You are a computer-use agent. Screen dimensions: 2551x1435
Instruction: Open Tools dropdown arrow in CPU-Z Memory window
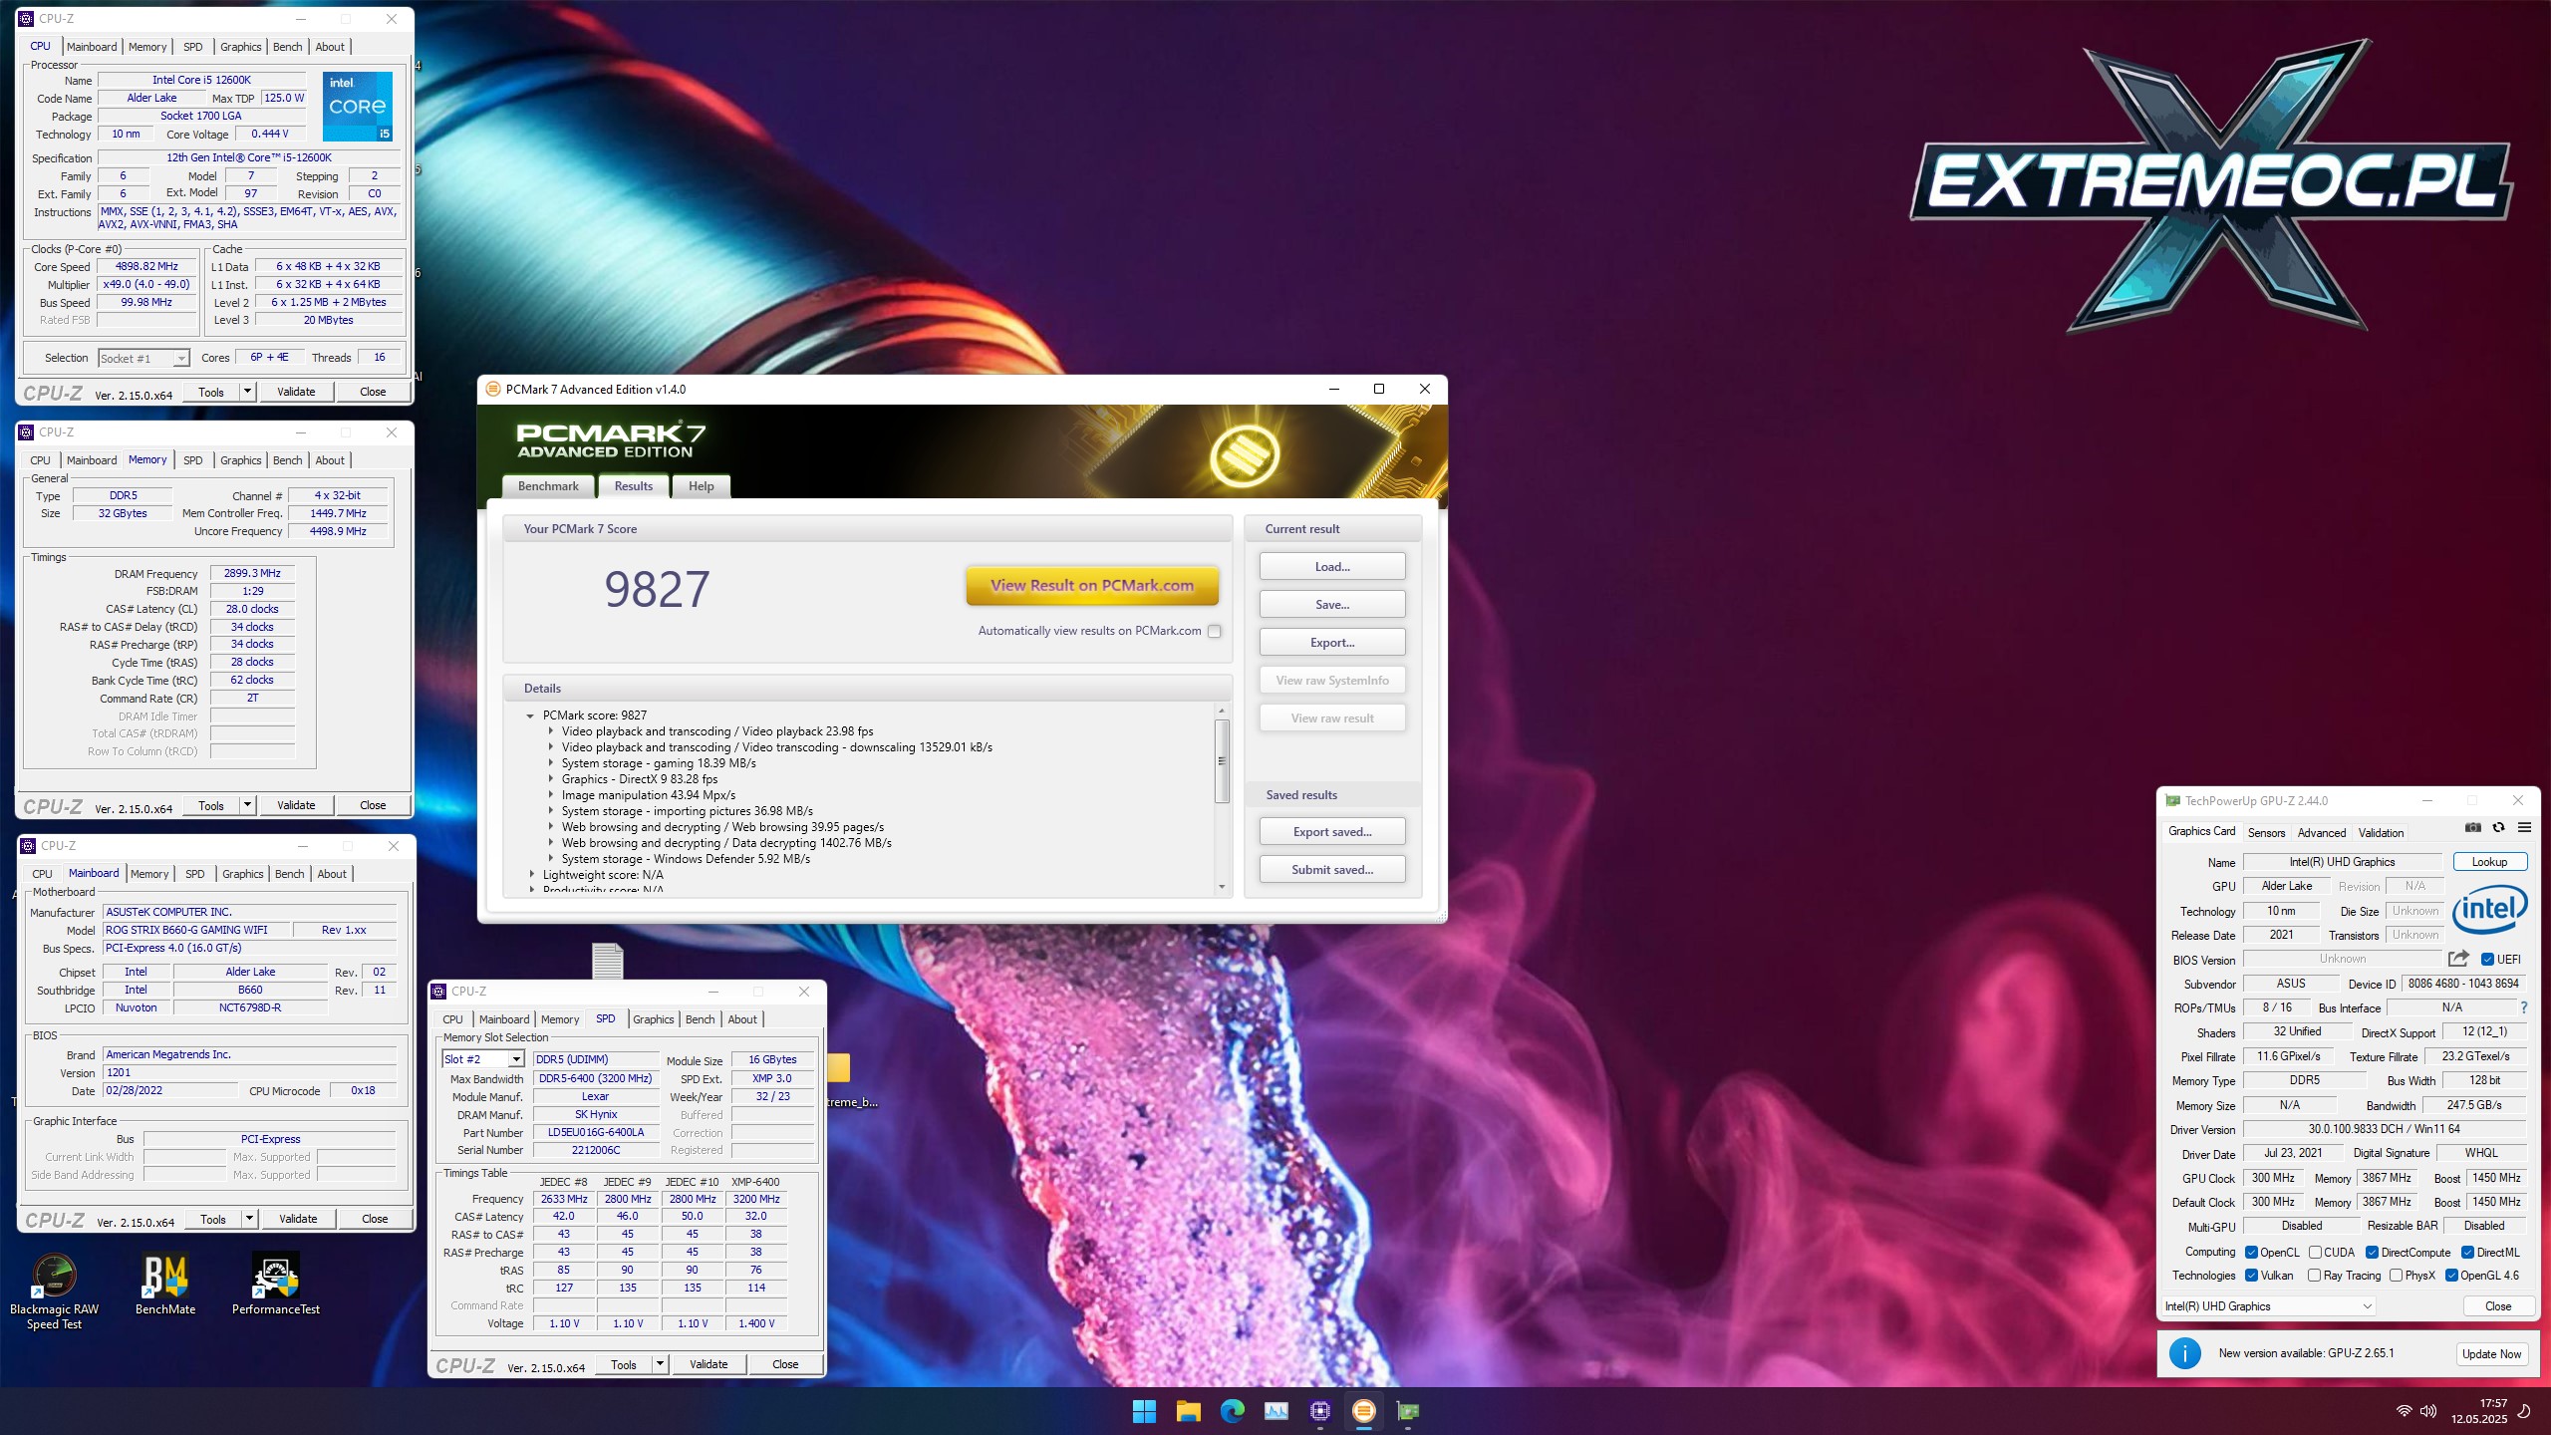[248, 805]
